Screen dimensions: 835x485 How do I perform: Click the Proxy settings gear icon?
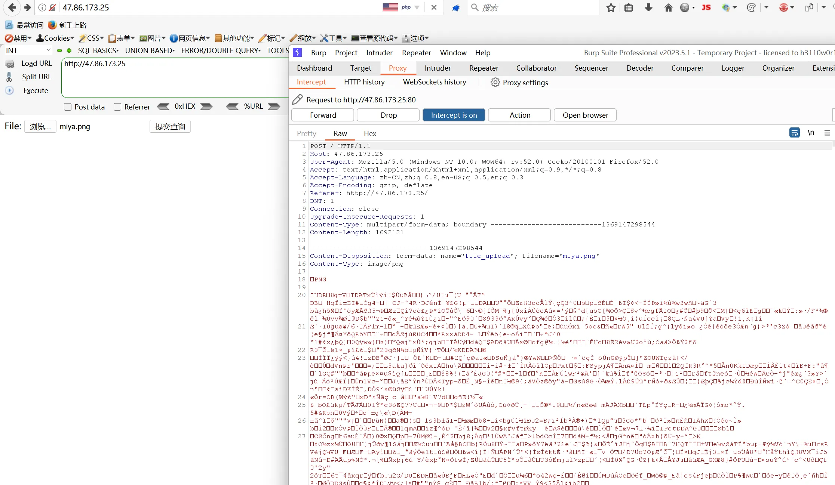coord(495,83)
